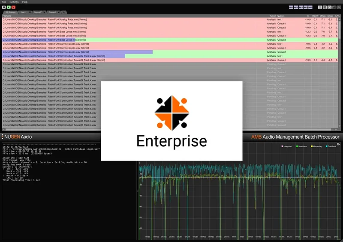Click the Analysis action in Clavinet Queue2 row
The width and height of the screenshot is (343, 242).
coord(271,52)
